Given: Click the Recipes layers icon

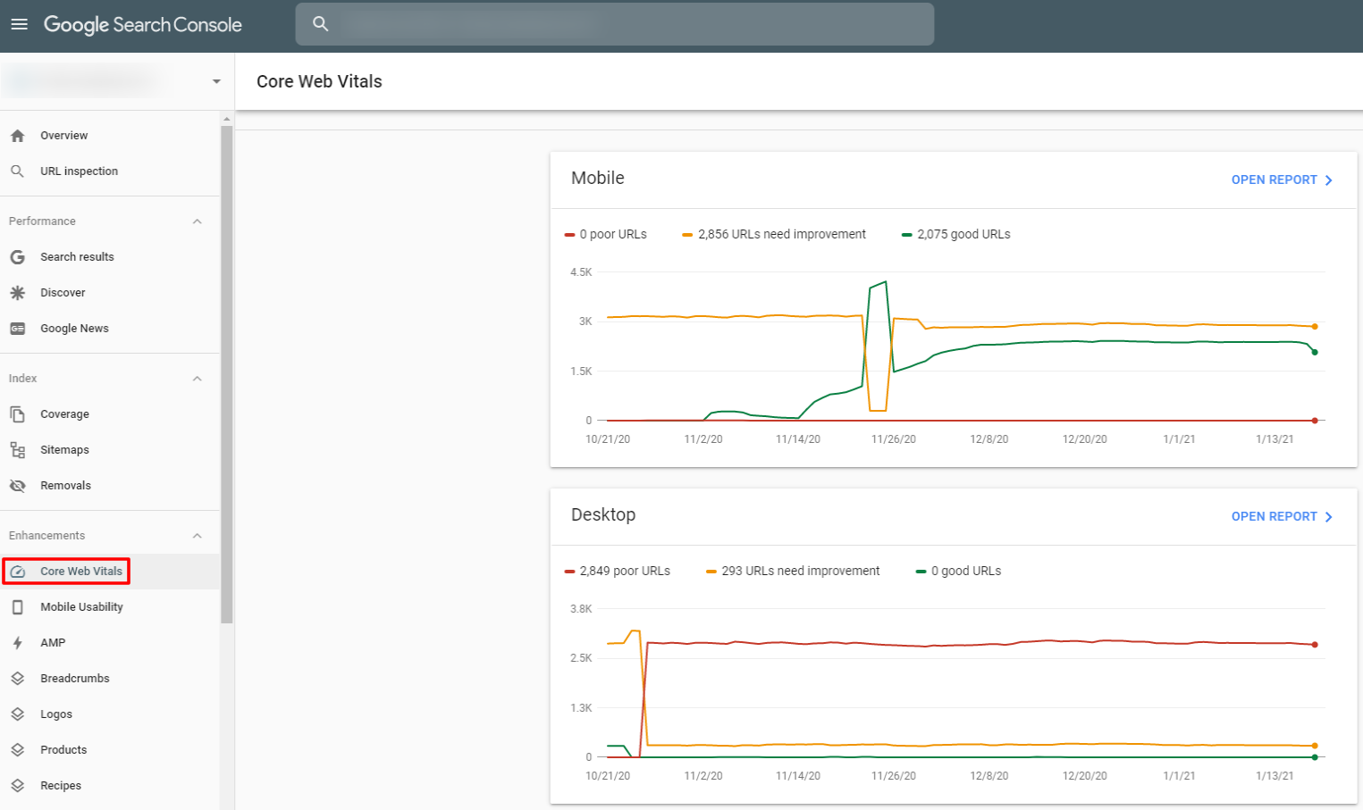Looking at the screenshot, I should (17, 786).
